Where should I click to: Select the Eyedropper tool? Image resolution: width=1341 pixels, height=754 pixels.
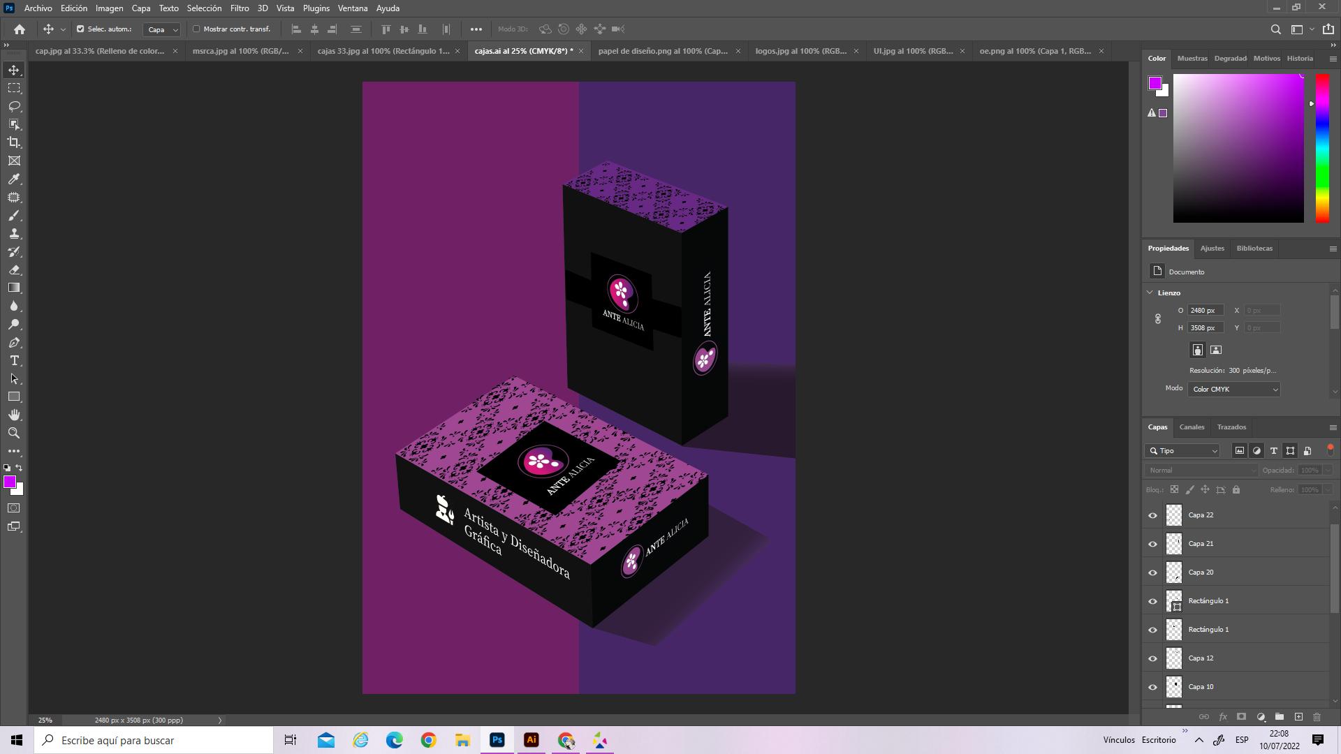14,179
